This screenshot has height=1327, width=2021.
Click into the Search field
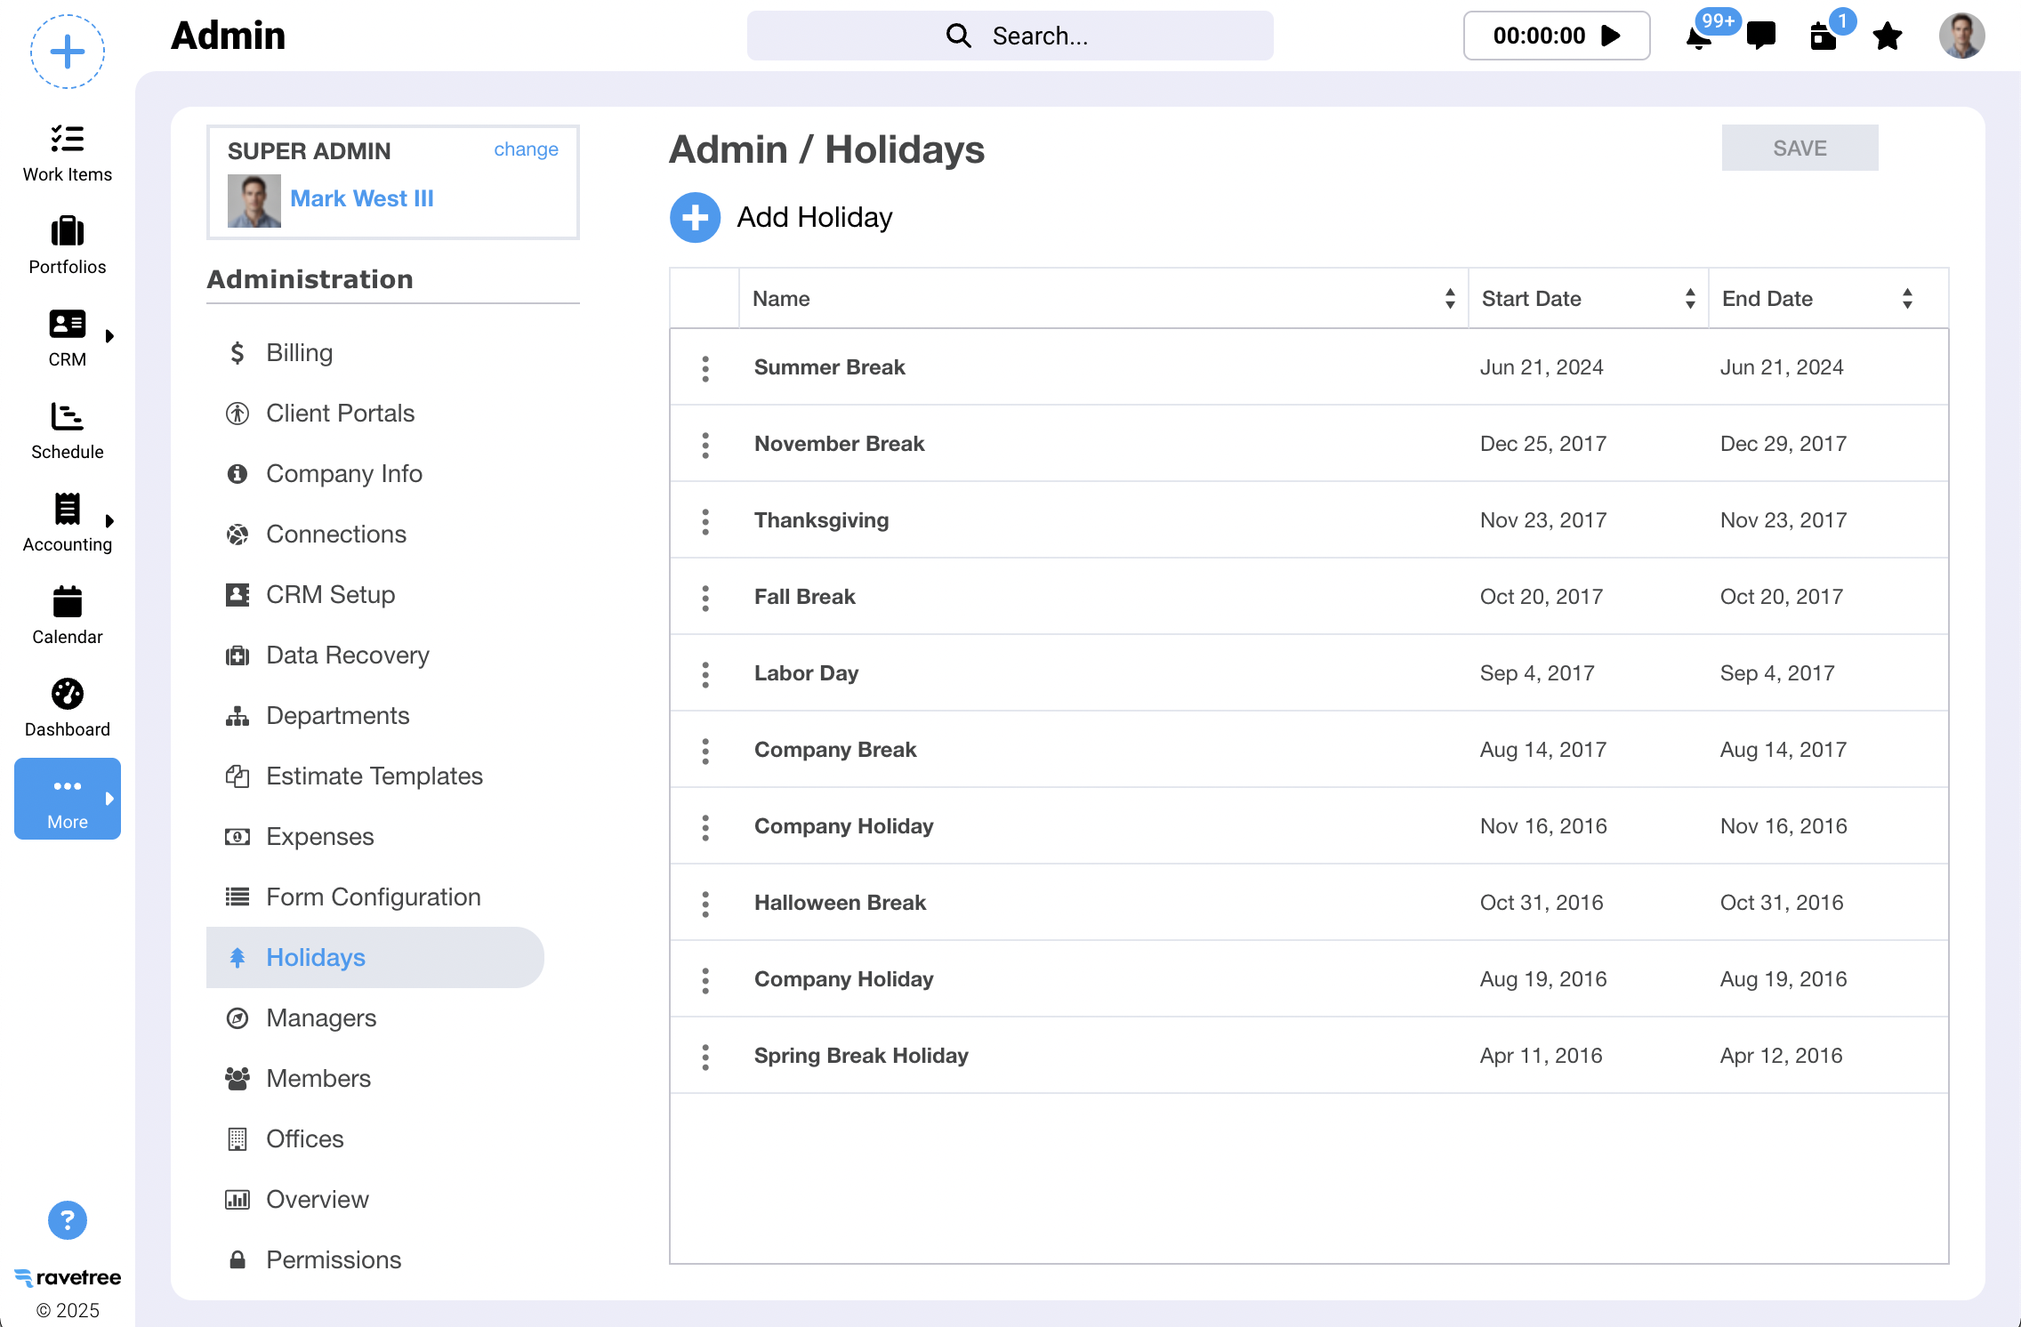click(1010, 36)
